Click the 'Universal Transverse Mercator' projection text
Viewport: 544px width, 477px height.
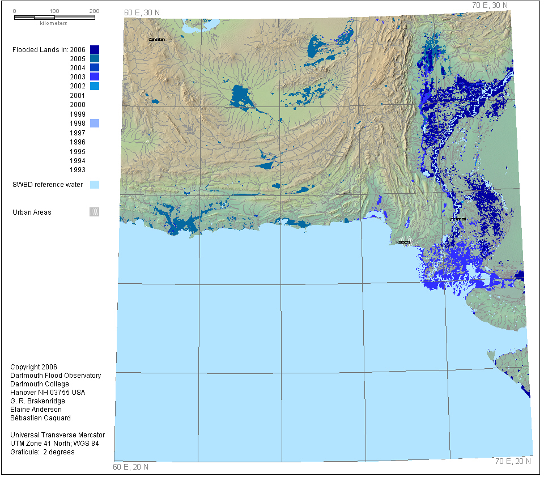tap(57, 435)
